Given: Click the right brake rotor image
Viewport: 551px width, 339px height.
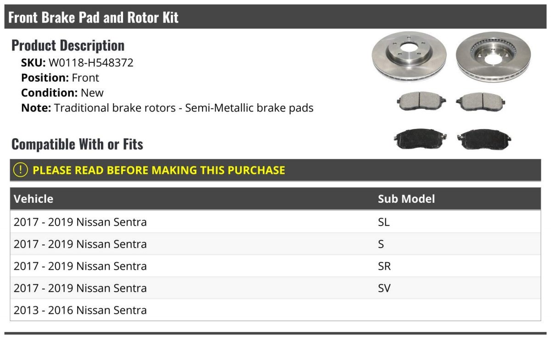Looking at the screenshot, I should [493, 56].
